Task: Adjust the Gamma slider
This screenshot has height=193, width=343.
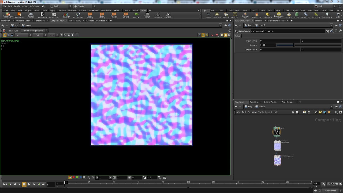Action: click(309, 45)
